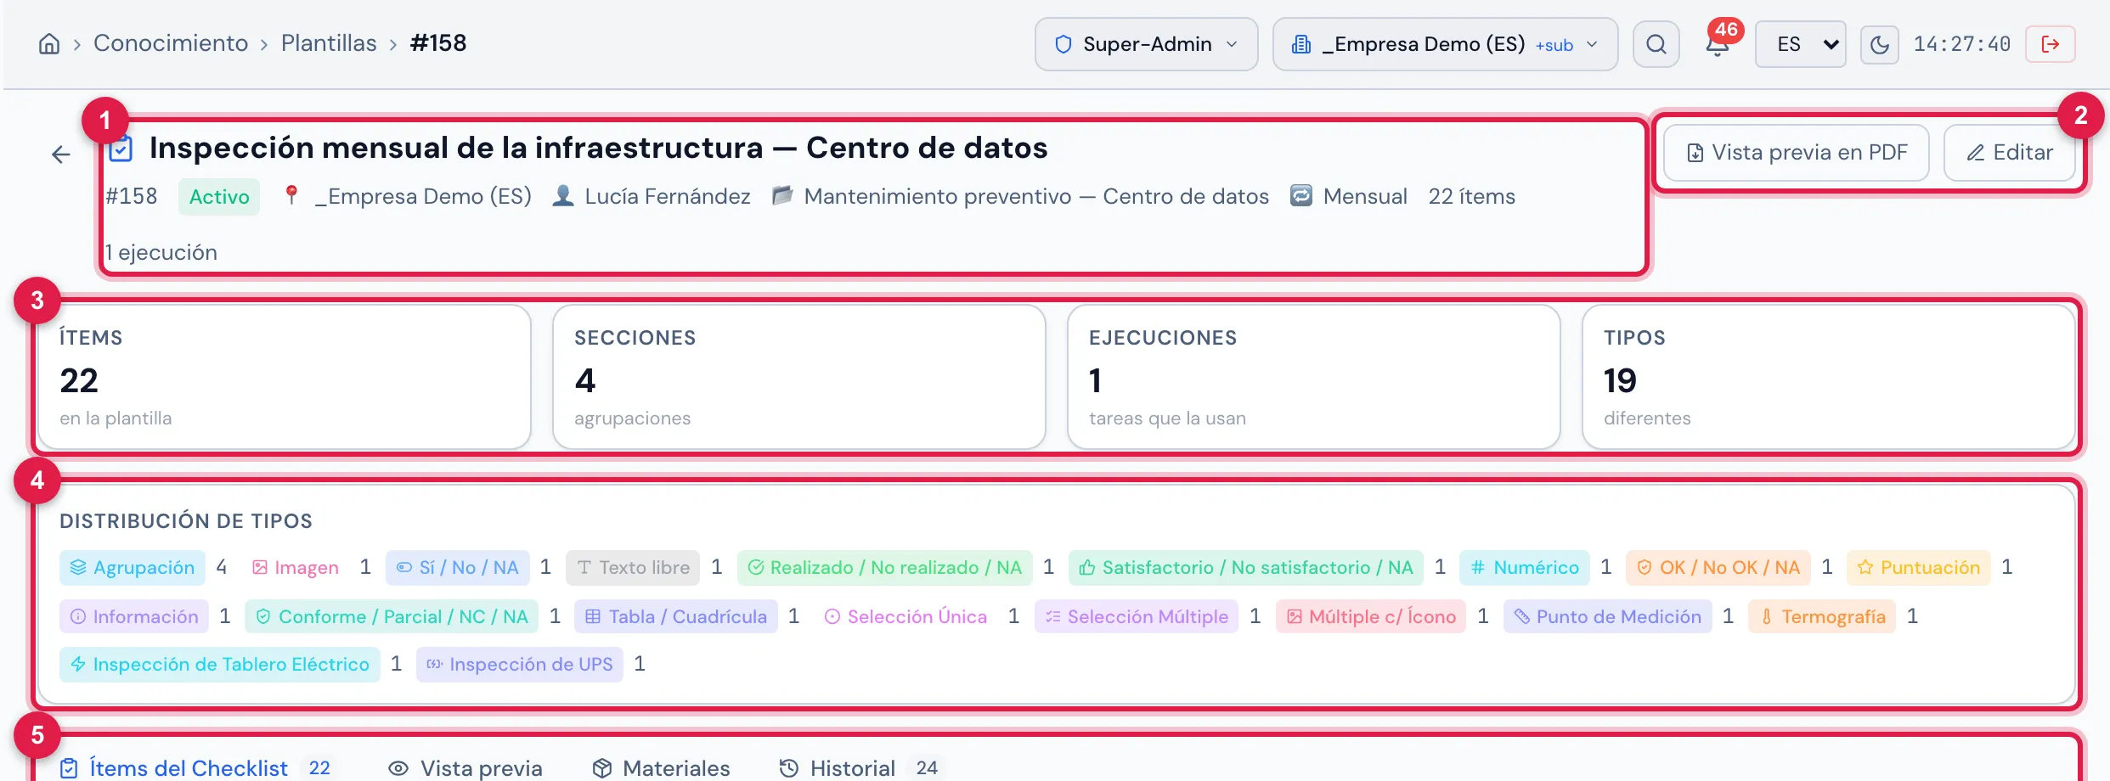Click the Sí / No / NA chip
Viewport: 2110px width, 781px height.
(458, 568)
